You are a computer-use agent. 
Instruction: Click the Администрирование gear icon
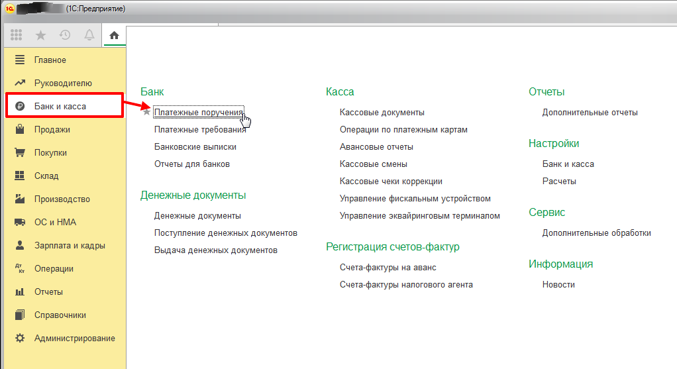(20, 338)
